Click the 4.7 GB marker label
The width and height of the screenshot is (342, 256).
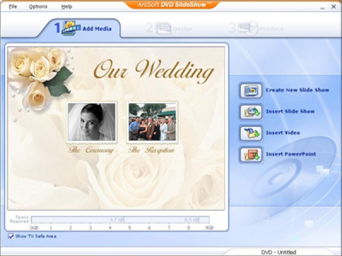click(x=117, y=220)
